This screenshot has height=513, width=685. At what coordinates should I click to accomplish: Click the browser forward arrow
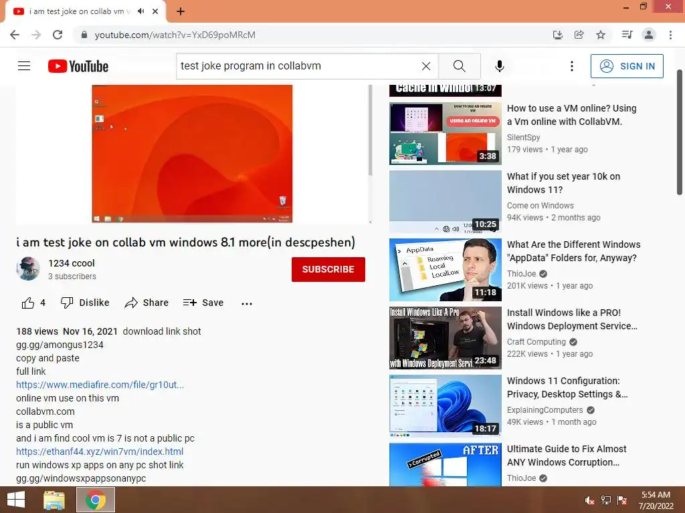click(x=36, y=35)
